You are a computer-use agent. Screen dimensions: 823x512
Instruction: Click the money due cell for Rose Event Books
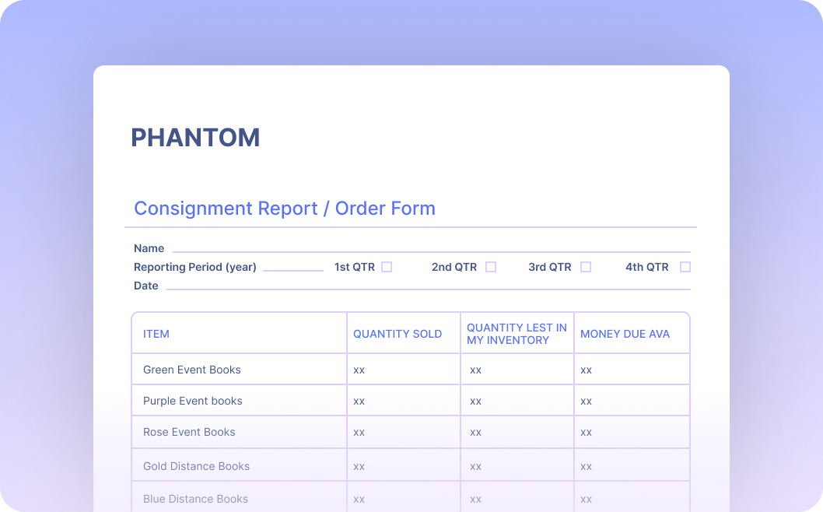click(586, 432)
